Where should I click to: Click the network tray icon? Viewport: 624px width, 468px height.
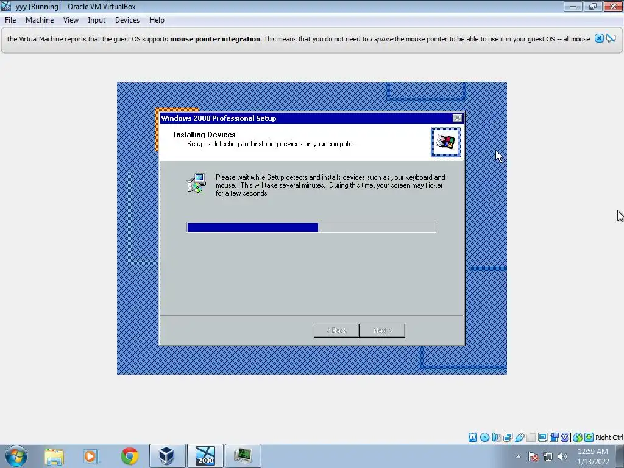click(548, 456)
